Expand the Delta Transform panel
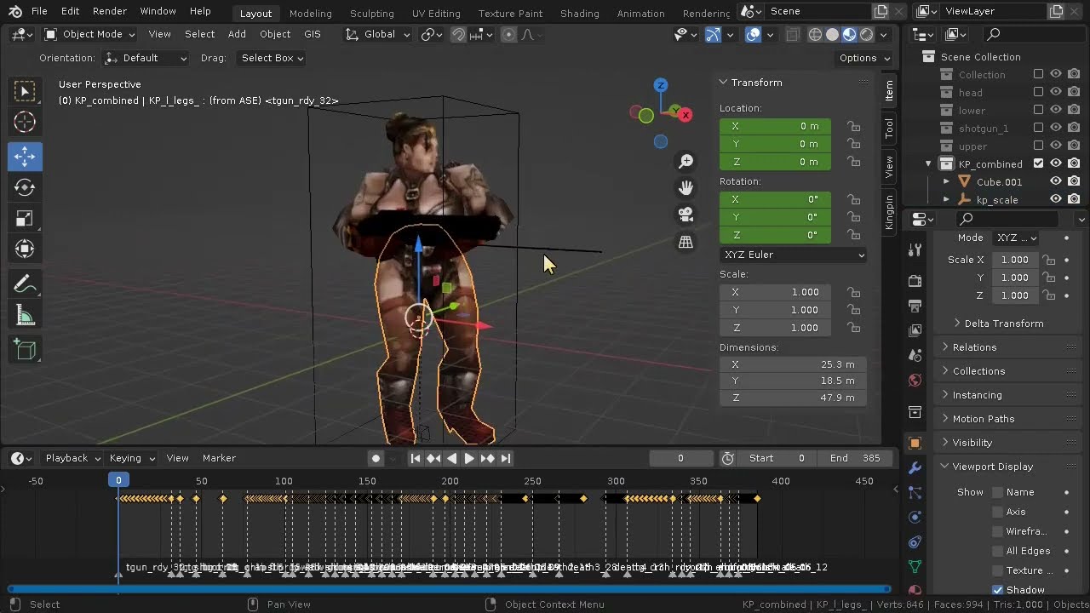The height and width of the screenshot is (613, 1090). 1003,324
